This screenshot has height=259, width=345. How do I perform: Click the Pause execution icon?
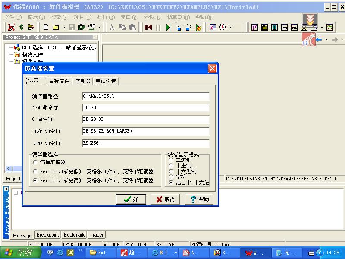tap(158, 27)
